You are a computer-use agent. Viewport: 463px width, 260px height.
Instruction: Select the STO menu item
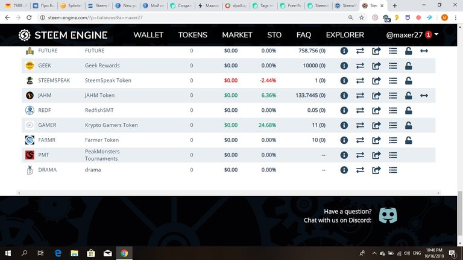pos(274,35)
